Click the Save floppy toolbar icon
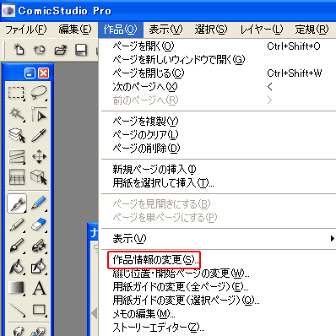The image size is (336, 336). click(81, 50)
